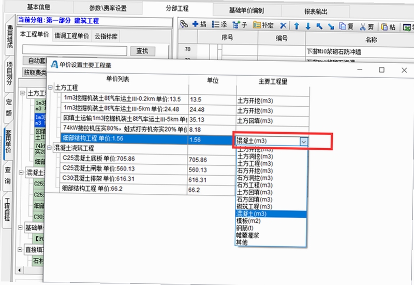Select the 项目划分 vertical side tab
Image resolution: width=414 pixels, height=285 pixels.
pyautogui.click(x=9, y=73)
